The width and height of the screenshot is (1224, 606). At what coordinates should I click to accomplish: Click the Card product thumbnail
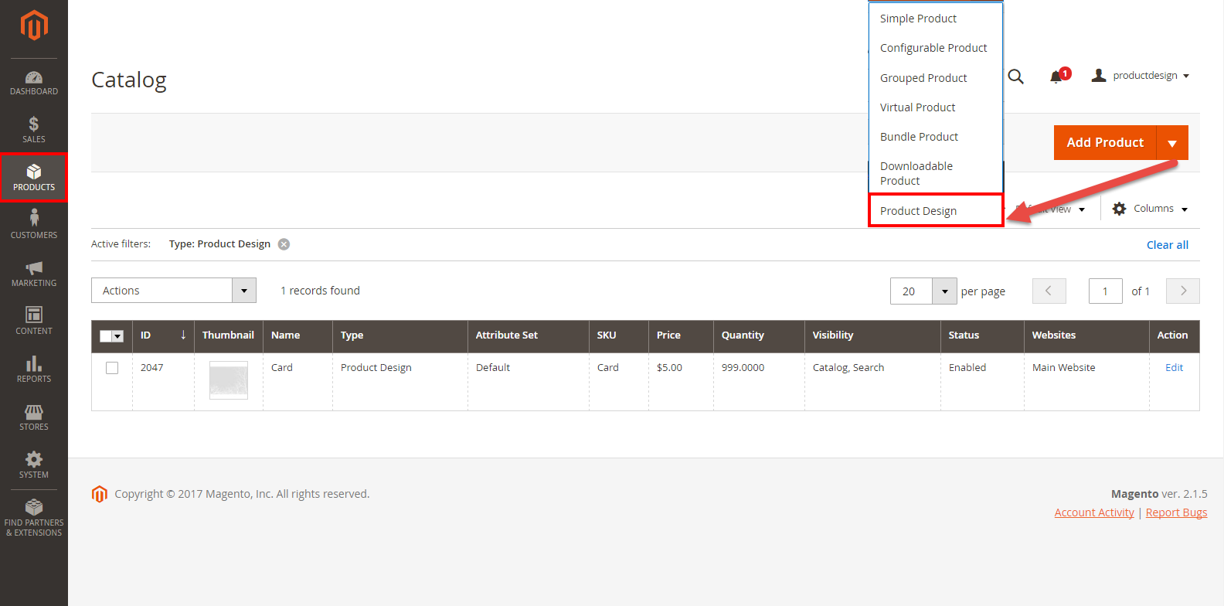coord(229,380)
